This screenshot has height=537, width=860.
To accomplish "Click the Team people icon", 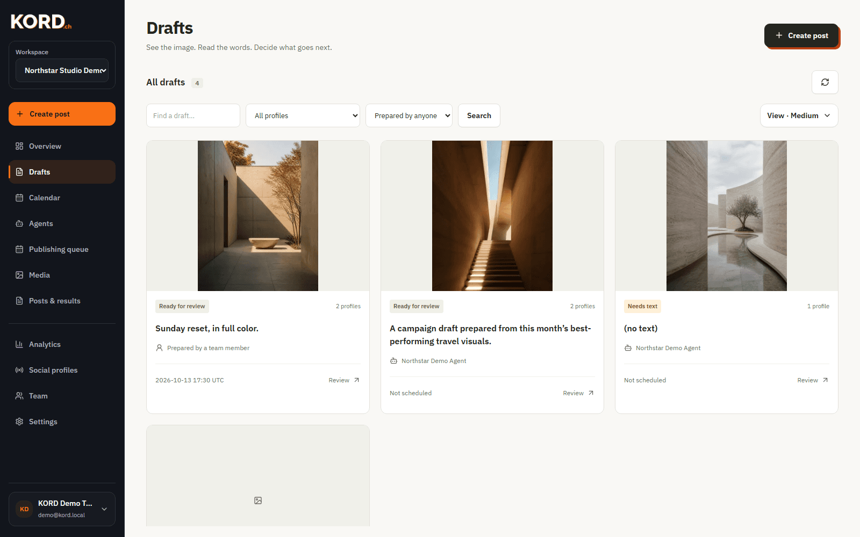I will (19, 396).
